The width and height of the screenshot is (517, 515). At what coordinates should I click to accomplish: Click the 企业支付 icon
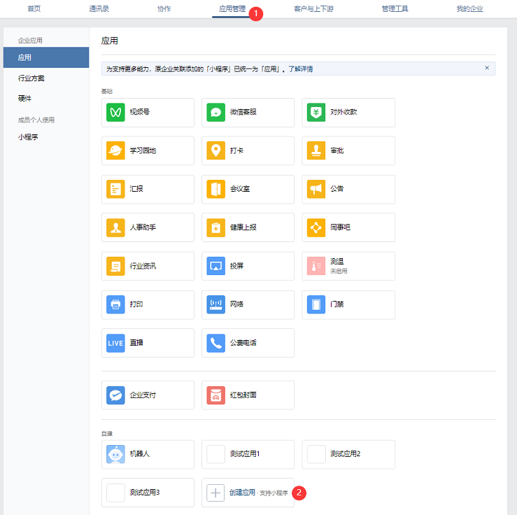[115, 395]
